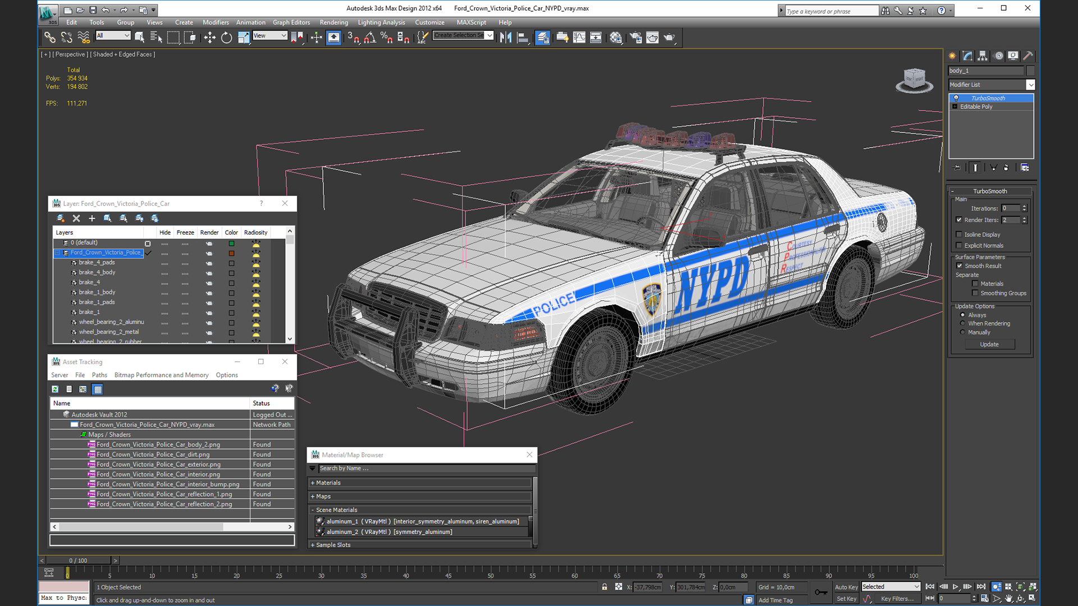The image size is (1078, 606).
Task: Open Bitmap Performance and Memory menu
Action: click(x=161, y=375)
